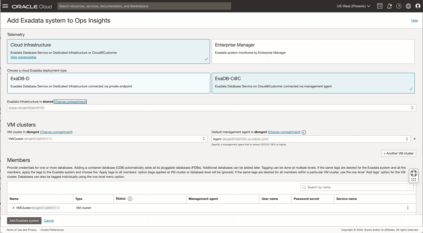Click the Add Exadata system button
Viewport: 423px width, 233px height.
tap(24, 221)
